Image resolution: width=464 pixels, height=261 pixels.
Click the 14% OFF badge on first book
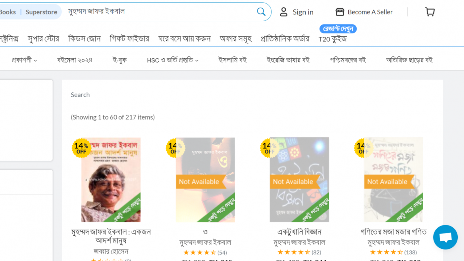pos(81,148)
